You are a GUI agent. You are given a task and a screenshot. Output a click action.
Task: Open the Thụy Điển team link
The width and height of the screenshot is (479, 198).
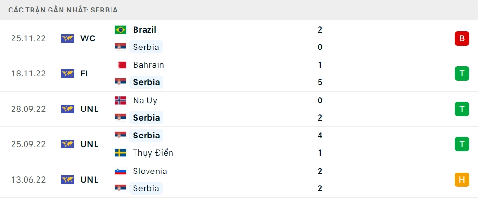pos(153,153)
